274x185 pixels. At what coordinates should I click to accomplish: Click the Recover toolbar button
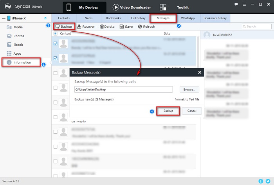[x=86, y=27]
